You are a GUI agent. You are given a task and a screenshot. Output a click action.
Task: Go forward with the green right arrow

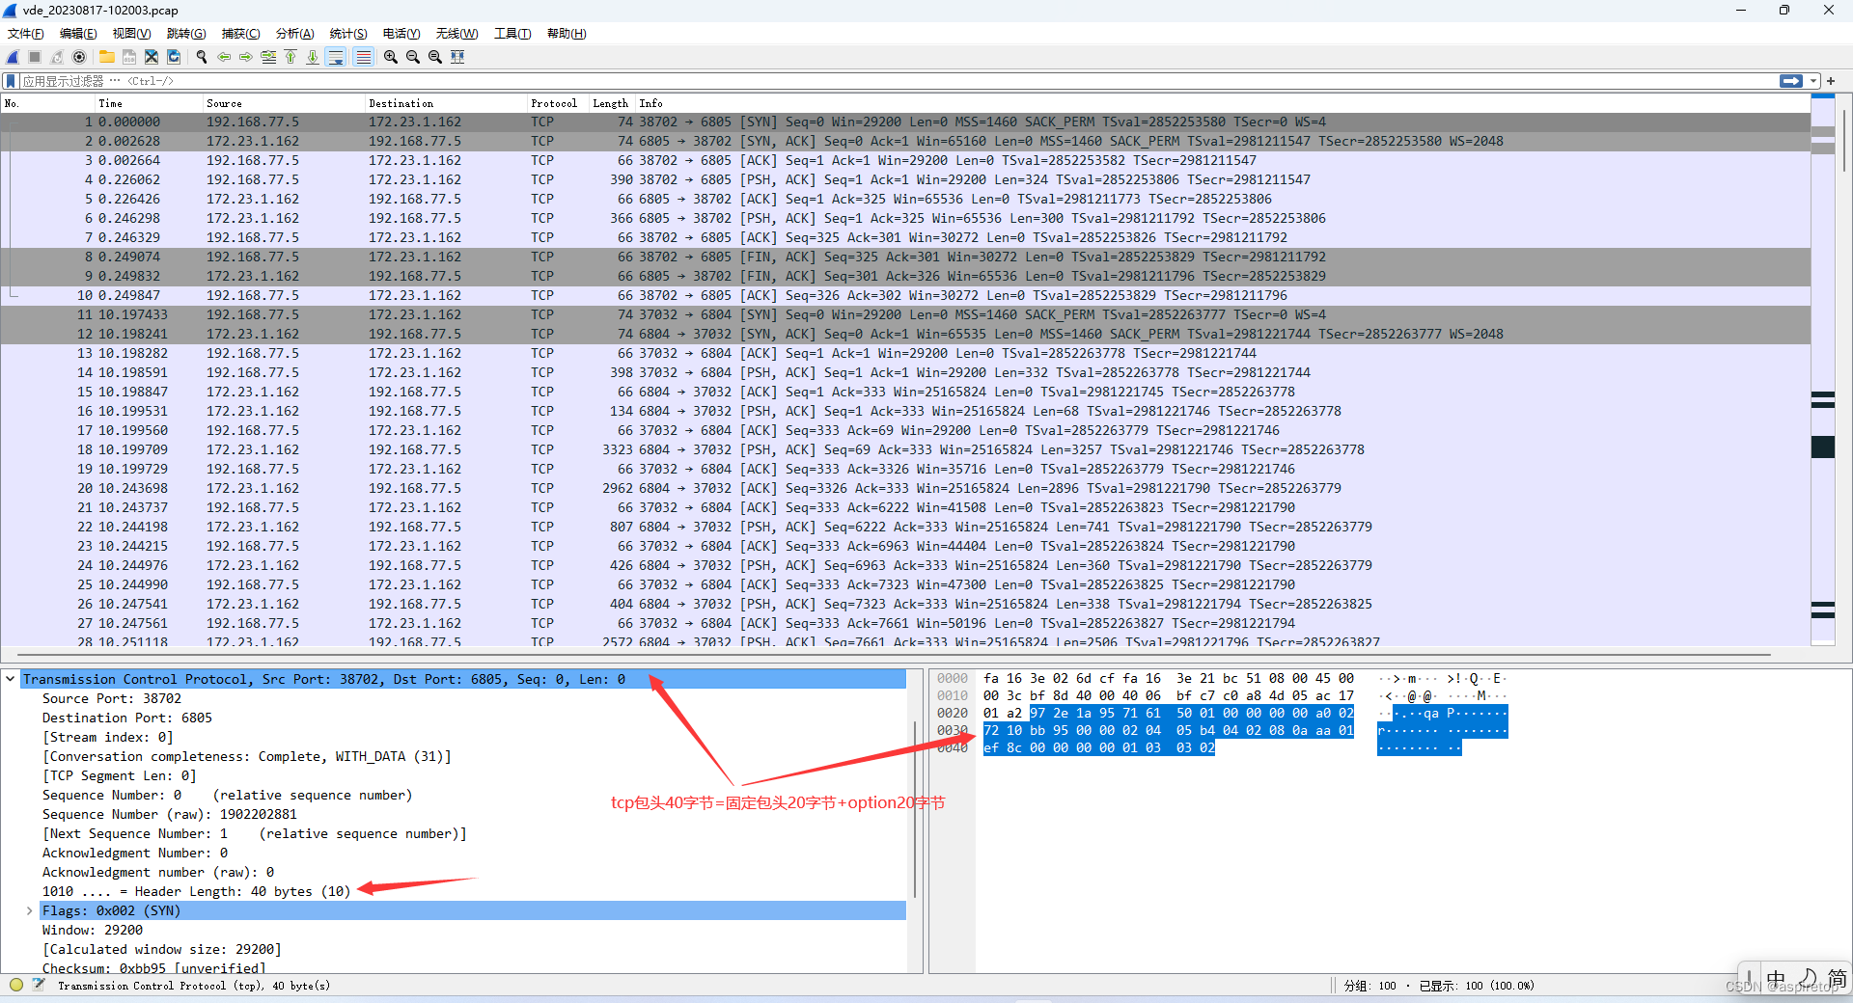tap(246, 57)
